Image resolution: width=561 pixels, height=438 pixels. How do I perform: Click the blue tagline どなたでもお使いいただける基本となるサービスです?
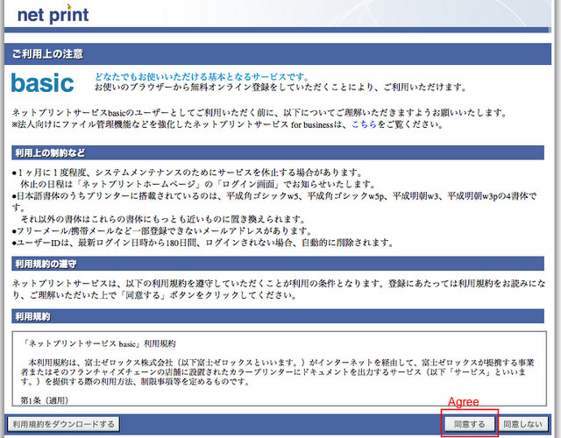coord(202,76)
